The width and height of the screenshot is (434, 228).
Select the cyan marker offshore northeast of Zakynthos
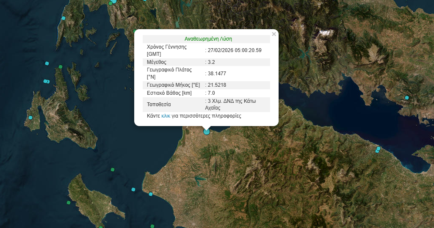click(133, 189)
